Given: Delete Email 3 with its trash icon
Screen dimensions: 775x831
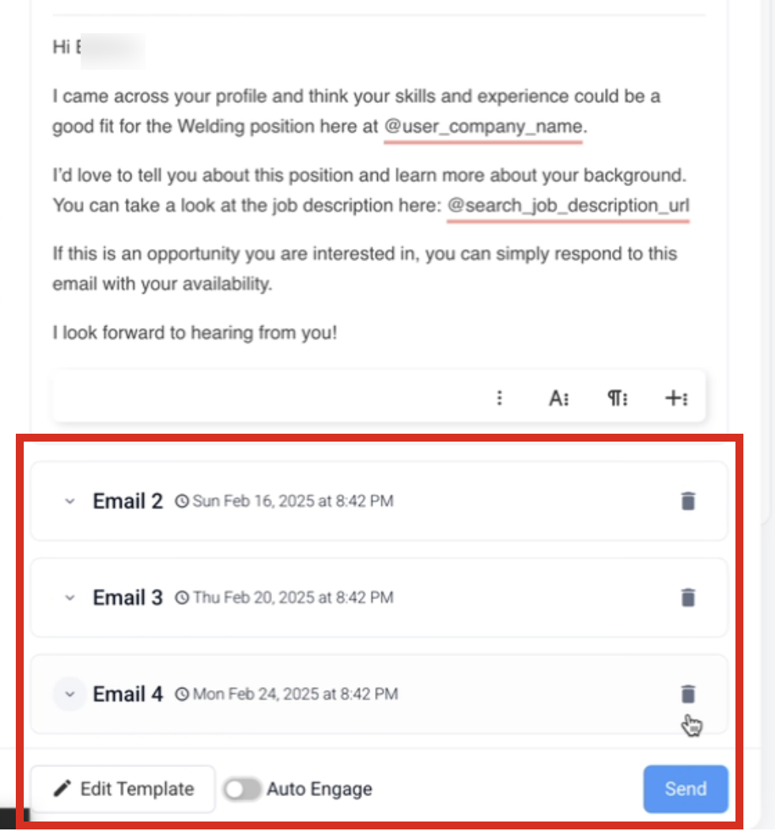Looking at the screenshot, I should pyautogui.click(x=688, y=598).
